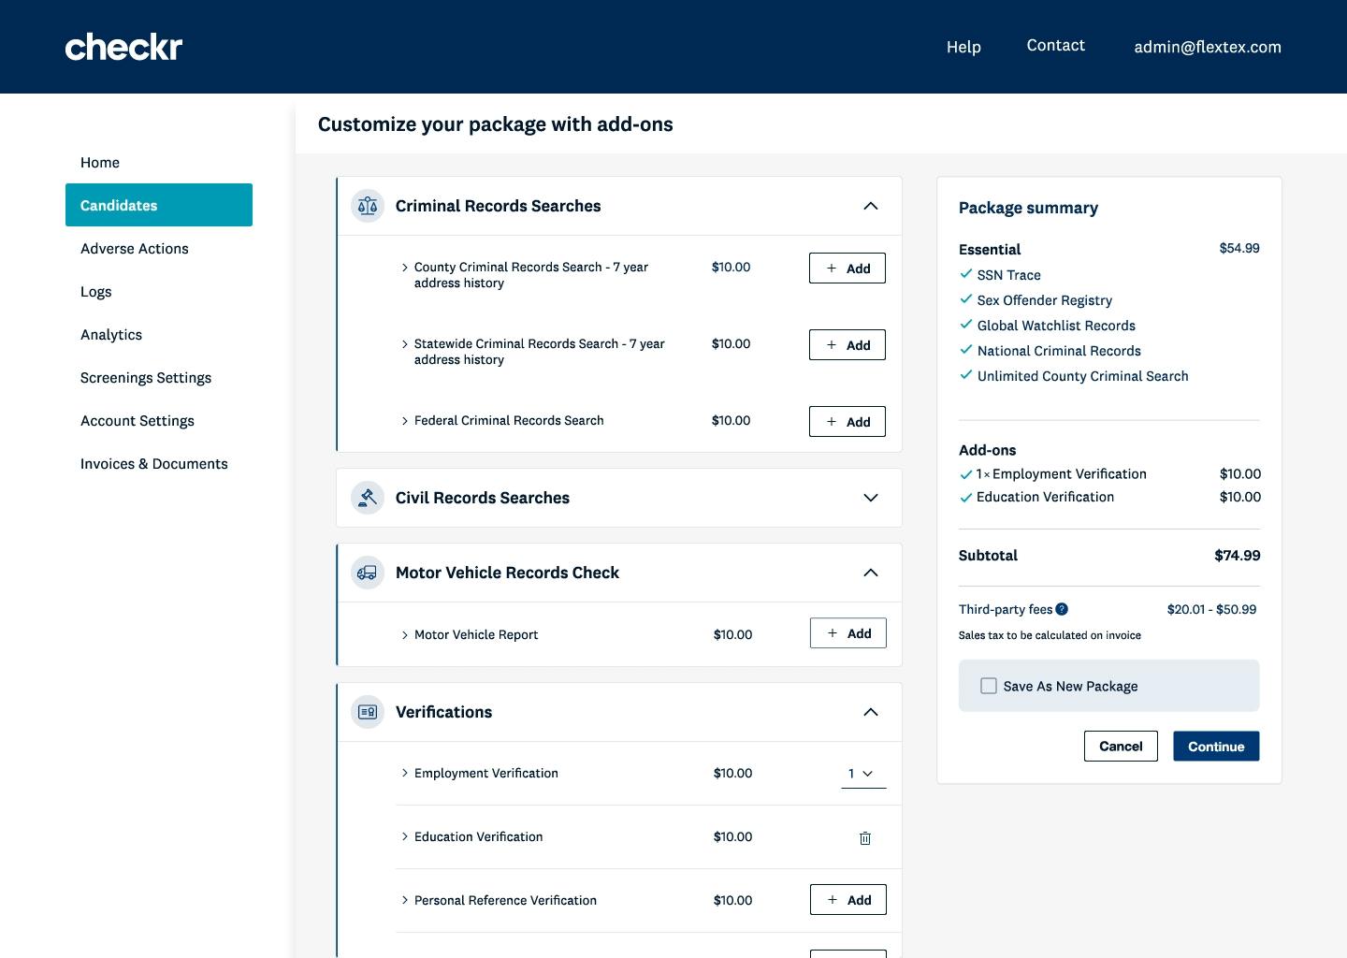Click Unlimited County Criminal Search item
This screenshot has height=958, width=1347.
coord(1082,376)
